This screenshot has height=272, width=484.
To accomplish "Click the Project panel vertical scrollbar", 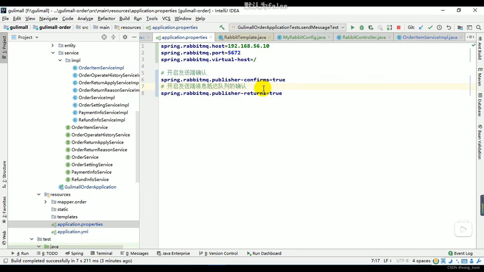I will [x=137, y=147].
